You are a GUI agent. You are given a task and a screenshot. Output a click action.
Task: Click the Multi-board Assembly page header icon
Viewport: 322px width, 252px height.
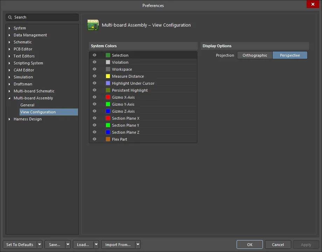click(93, 25)
